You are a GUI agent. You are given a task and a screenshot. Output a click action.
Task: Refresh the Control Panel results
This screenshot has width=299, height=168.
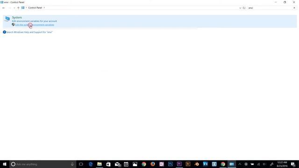[x=244, y=8]
